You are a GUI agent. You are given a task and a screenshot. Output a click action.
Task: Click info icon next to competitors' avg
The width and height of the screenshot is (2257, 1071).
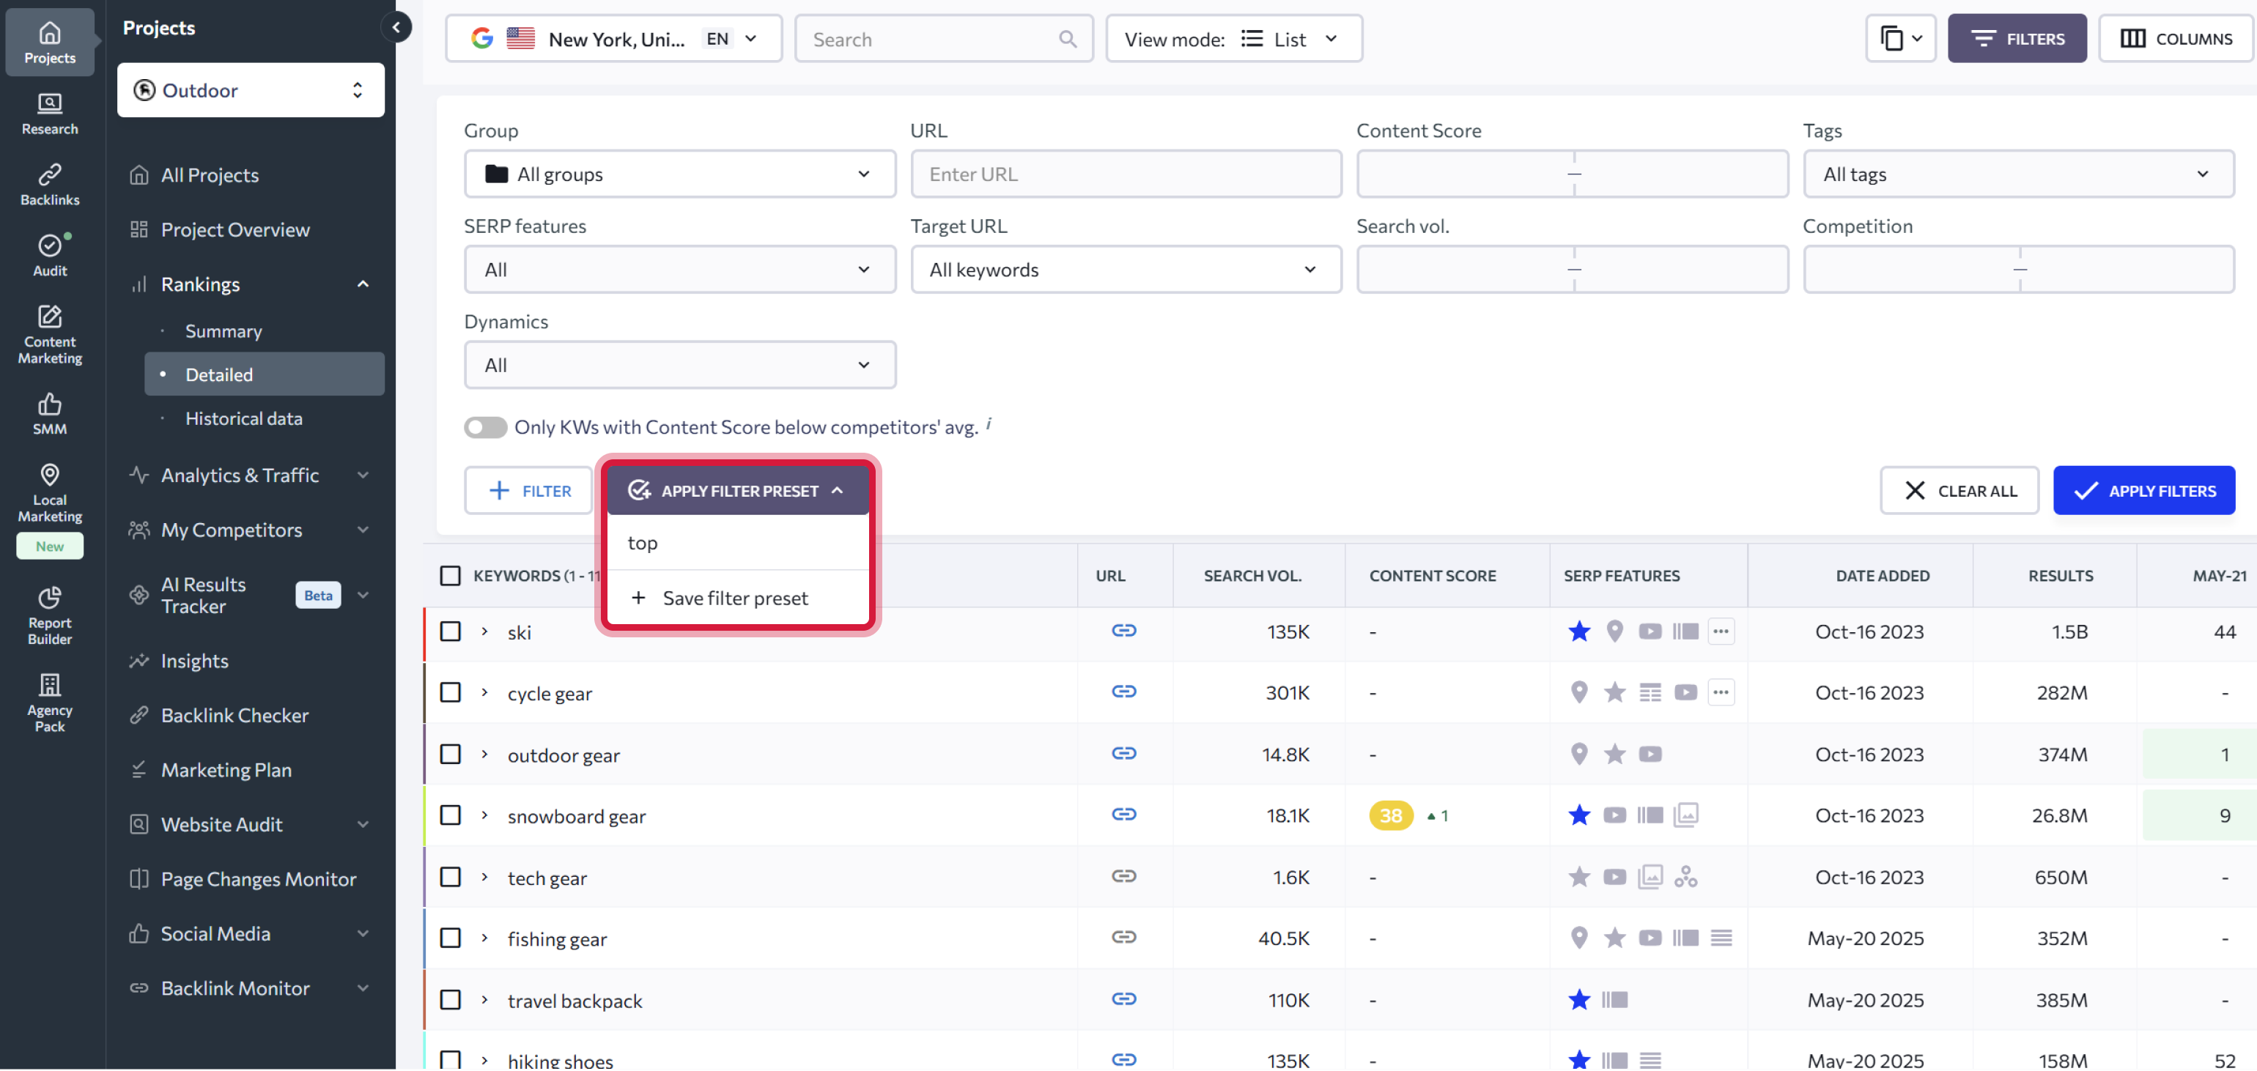coord(989,424)
